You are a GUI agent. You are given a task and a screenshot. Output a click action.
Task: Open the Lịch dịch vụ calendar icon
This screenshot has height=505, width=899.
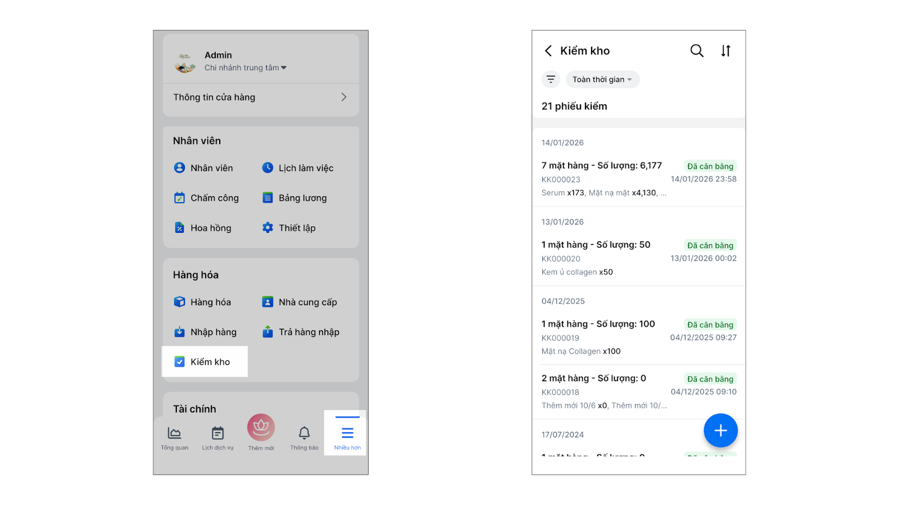[217, 433]
